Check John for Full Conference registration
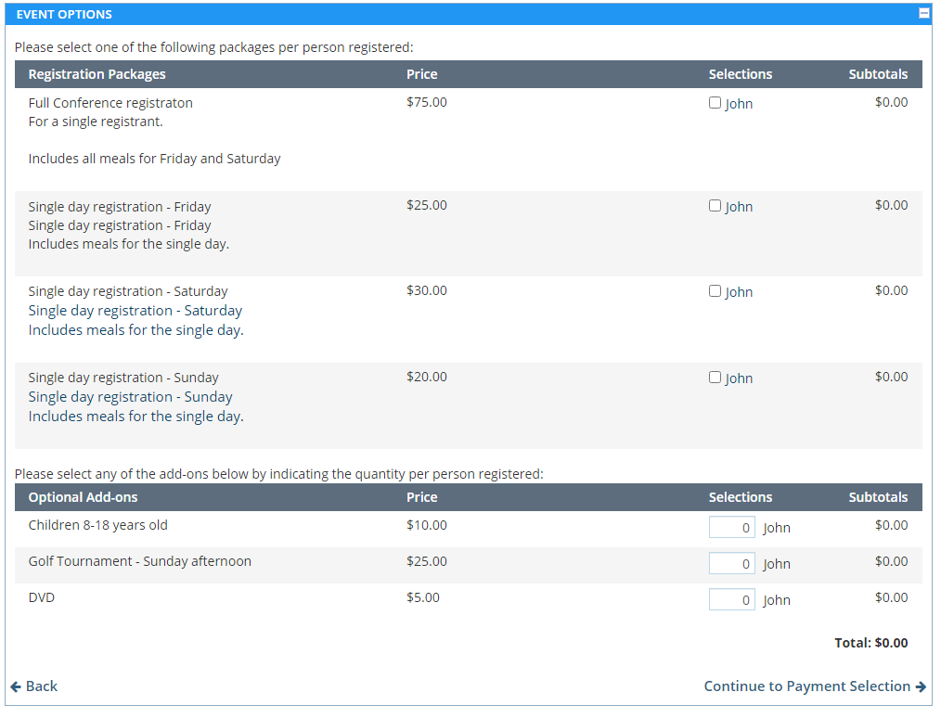 pyautogui.click(x=715, y=103)
